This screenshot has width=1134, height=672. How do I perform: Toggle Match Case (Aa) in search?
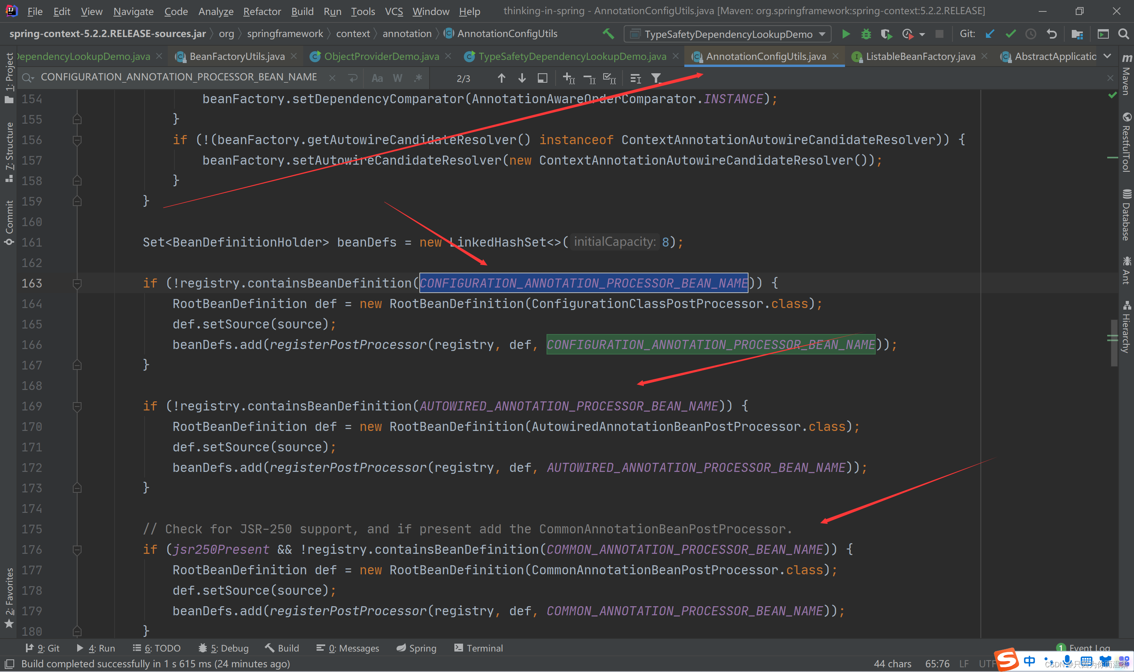pos(377,78)
